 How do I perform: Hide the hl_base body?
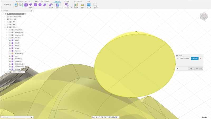coord(10,48)
